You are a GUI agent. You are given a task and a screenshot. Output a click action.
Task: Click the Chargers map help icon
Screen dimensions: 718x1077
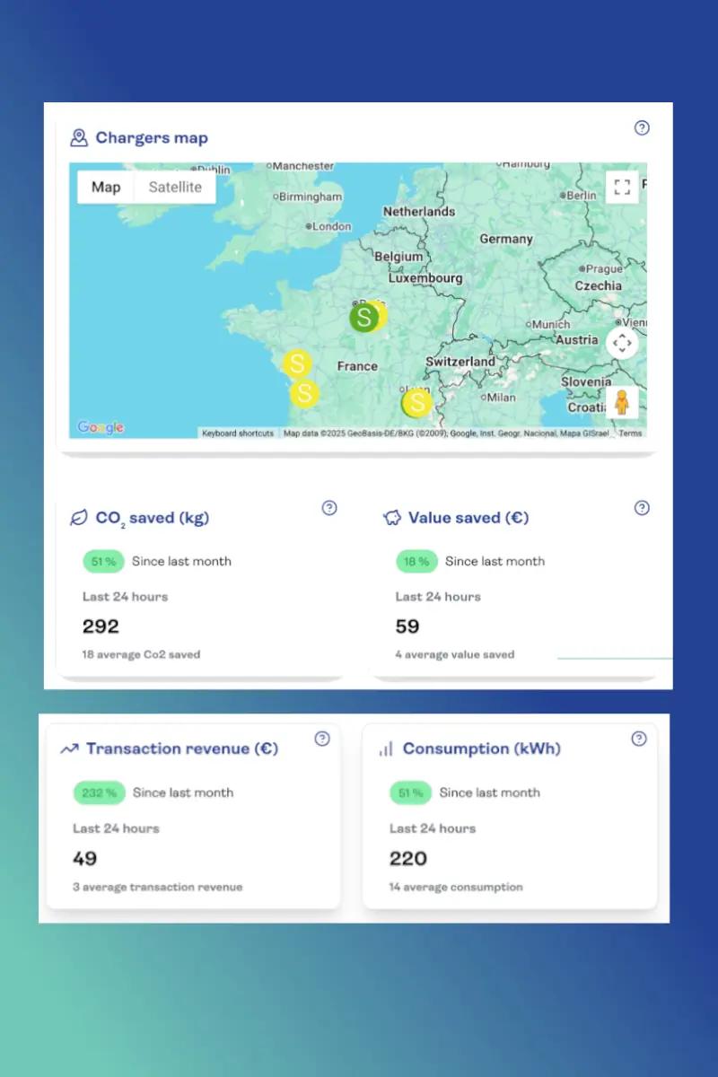pyautogui.click(x=642, y=127)
